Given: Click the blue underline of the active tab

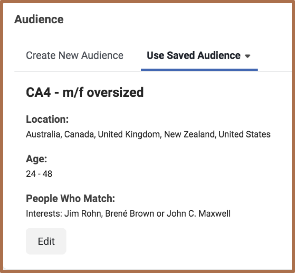Looking at the screenshot, I should tap(199, 70).
